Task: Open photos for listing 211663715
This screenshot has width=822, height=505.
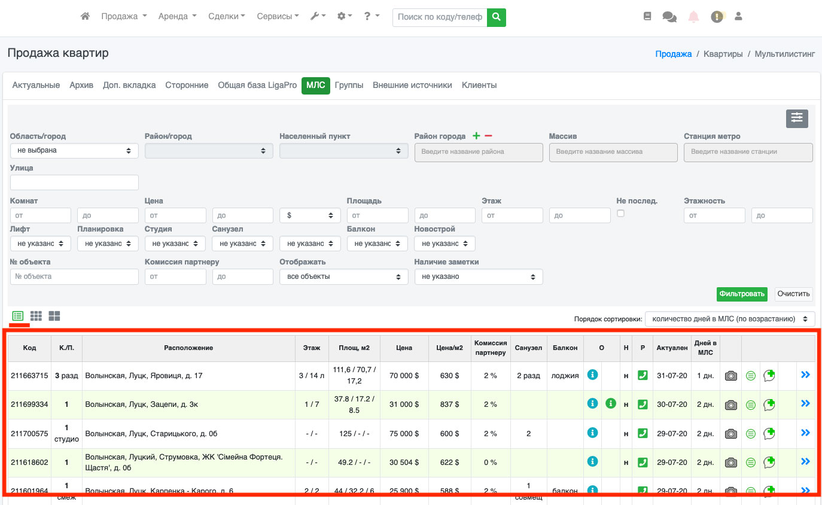Action: (x=730, y=376)
